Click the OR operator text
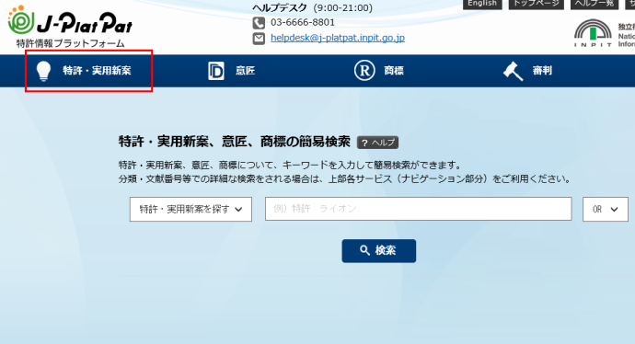The height and width of the screenshot is (344, 635). point(597,209)
